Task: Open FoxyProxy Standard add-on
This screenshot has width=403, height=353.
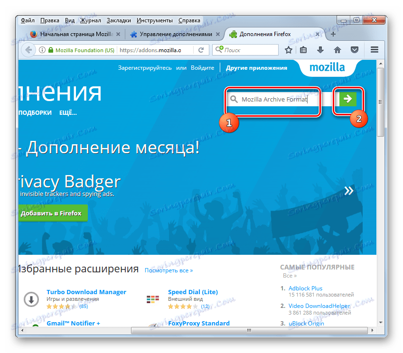Action: click(199, 323)
